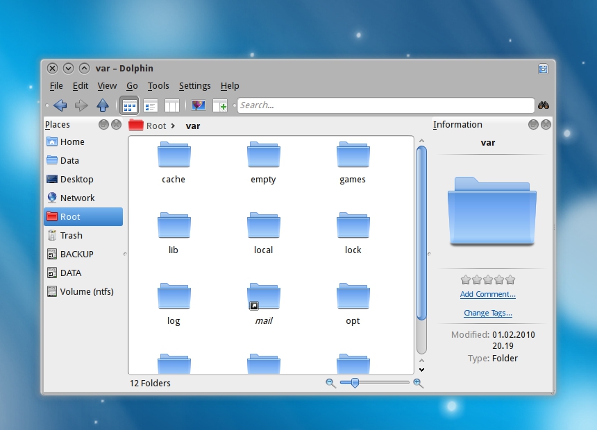Select DATA drive in Places
The width and height of the screenshot is (597, 430).
point(83,273)
